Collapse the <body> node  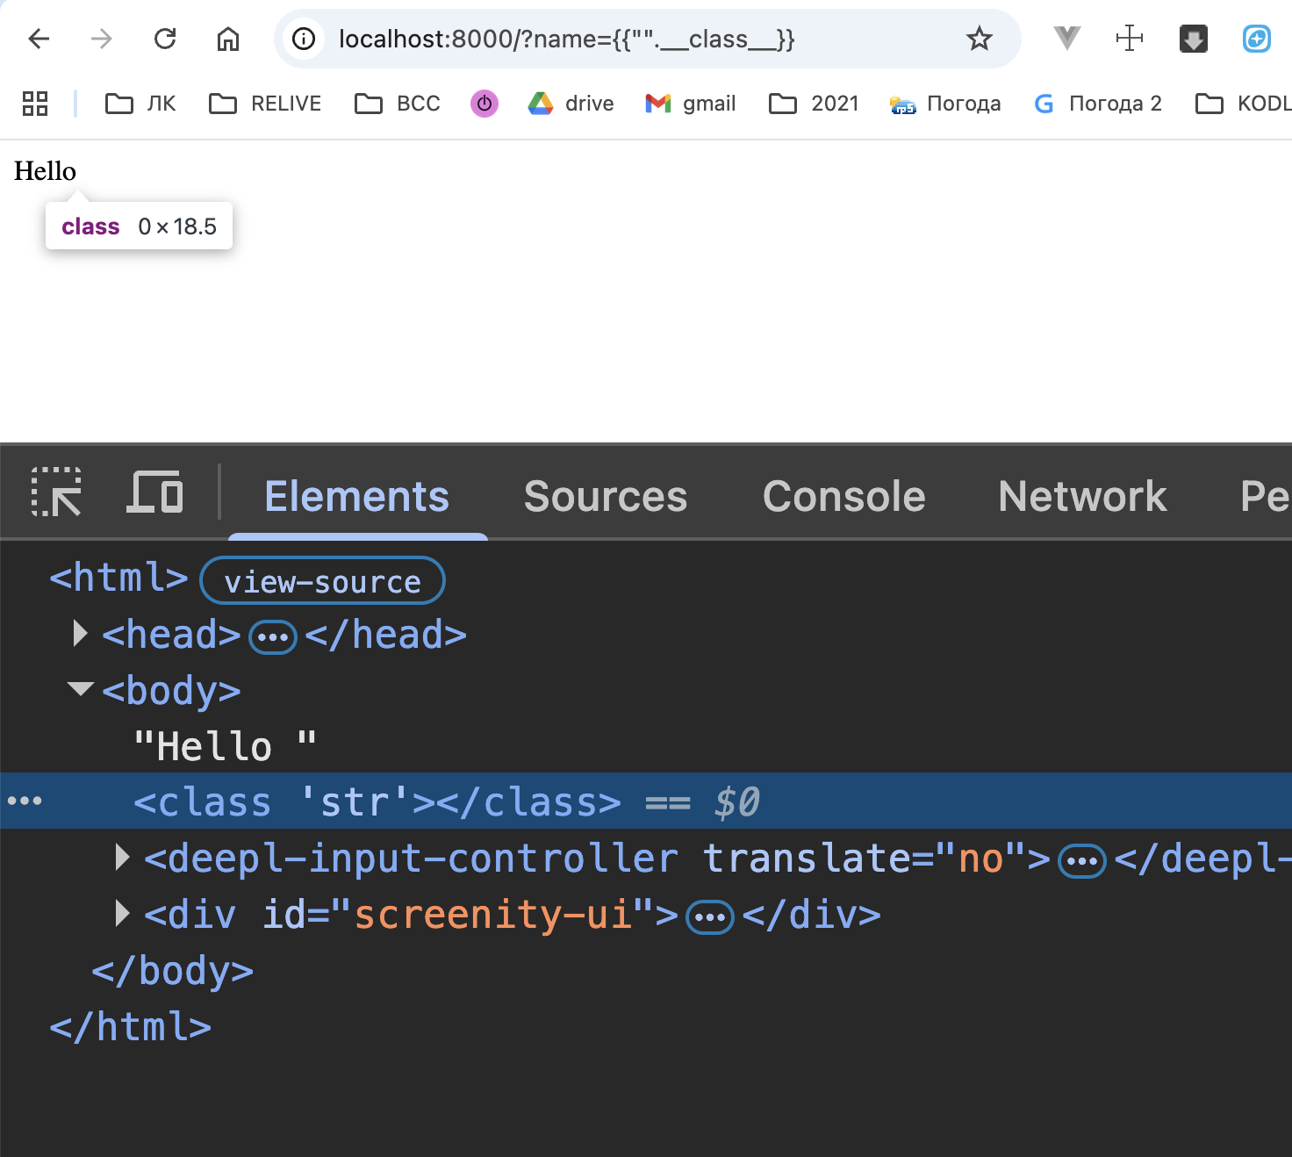[x=80, y=689]
